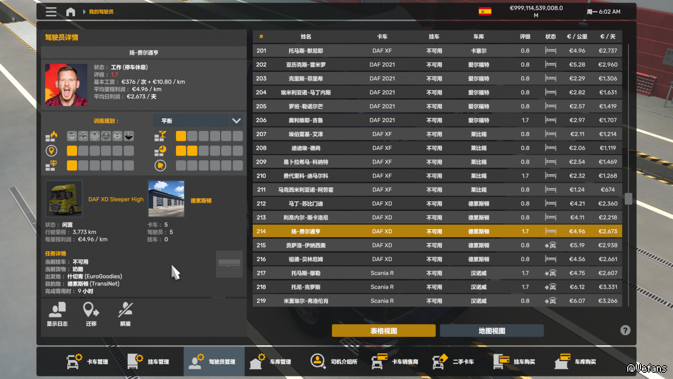Screen dimensions: 673x379
Task: Click the bed status icon for driver 214
Action: (551, 231)
